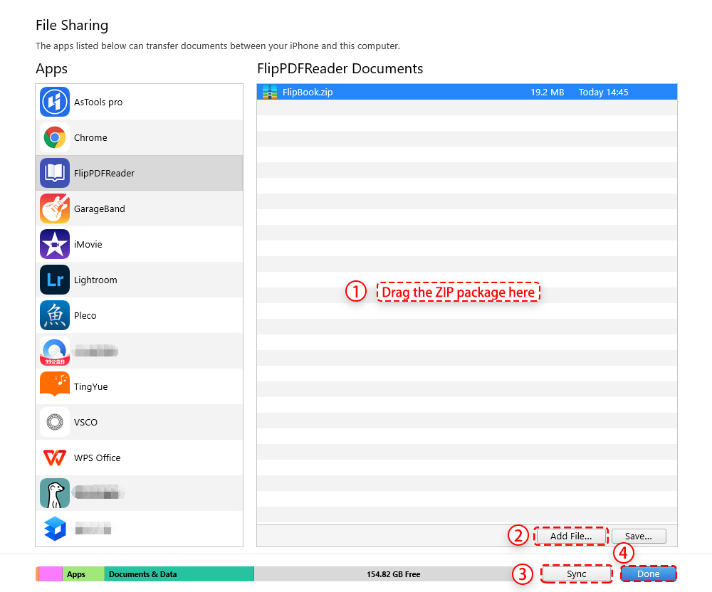Click the GarageBand guitar icon

pyautogui.click(x=55, y=208)
